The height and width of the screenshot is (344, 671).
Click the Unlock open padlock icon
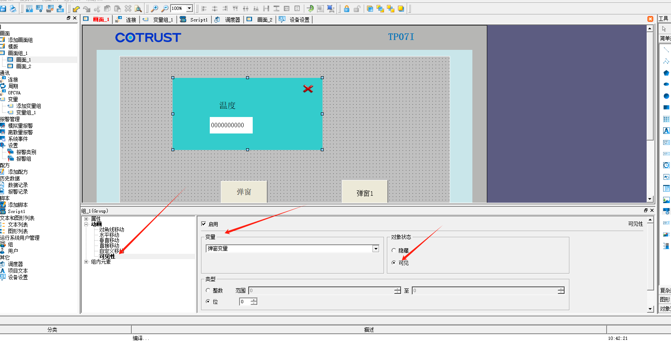click(x=357, y=8)
